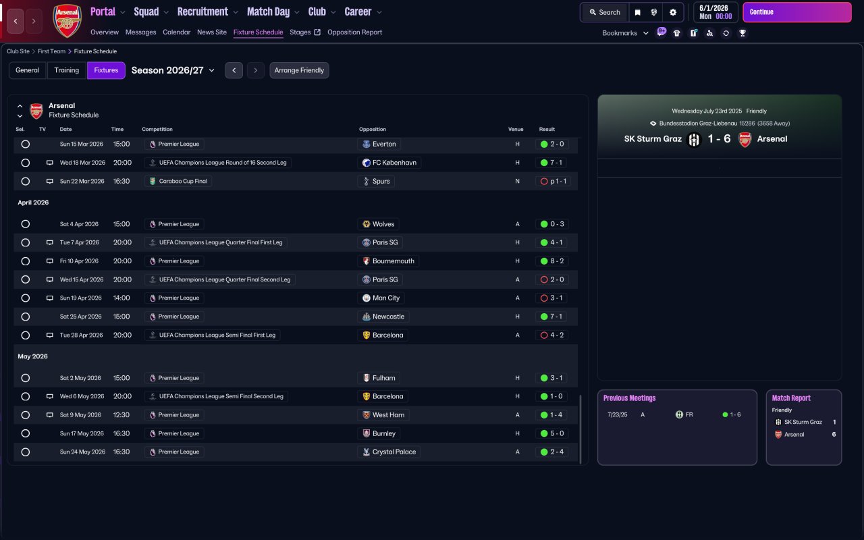Open the Bookmarks dropdown
Image resolution: width=864 pixels, height=540 pixels.
tap(625, 33)
